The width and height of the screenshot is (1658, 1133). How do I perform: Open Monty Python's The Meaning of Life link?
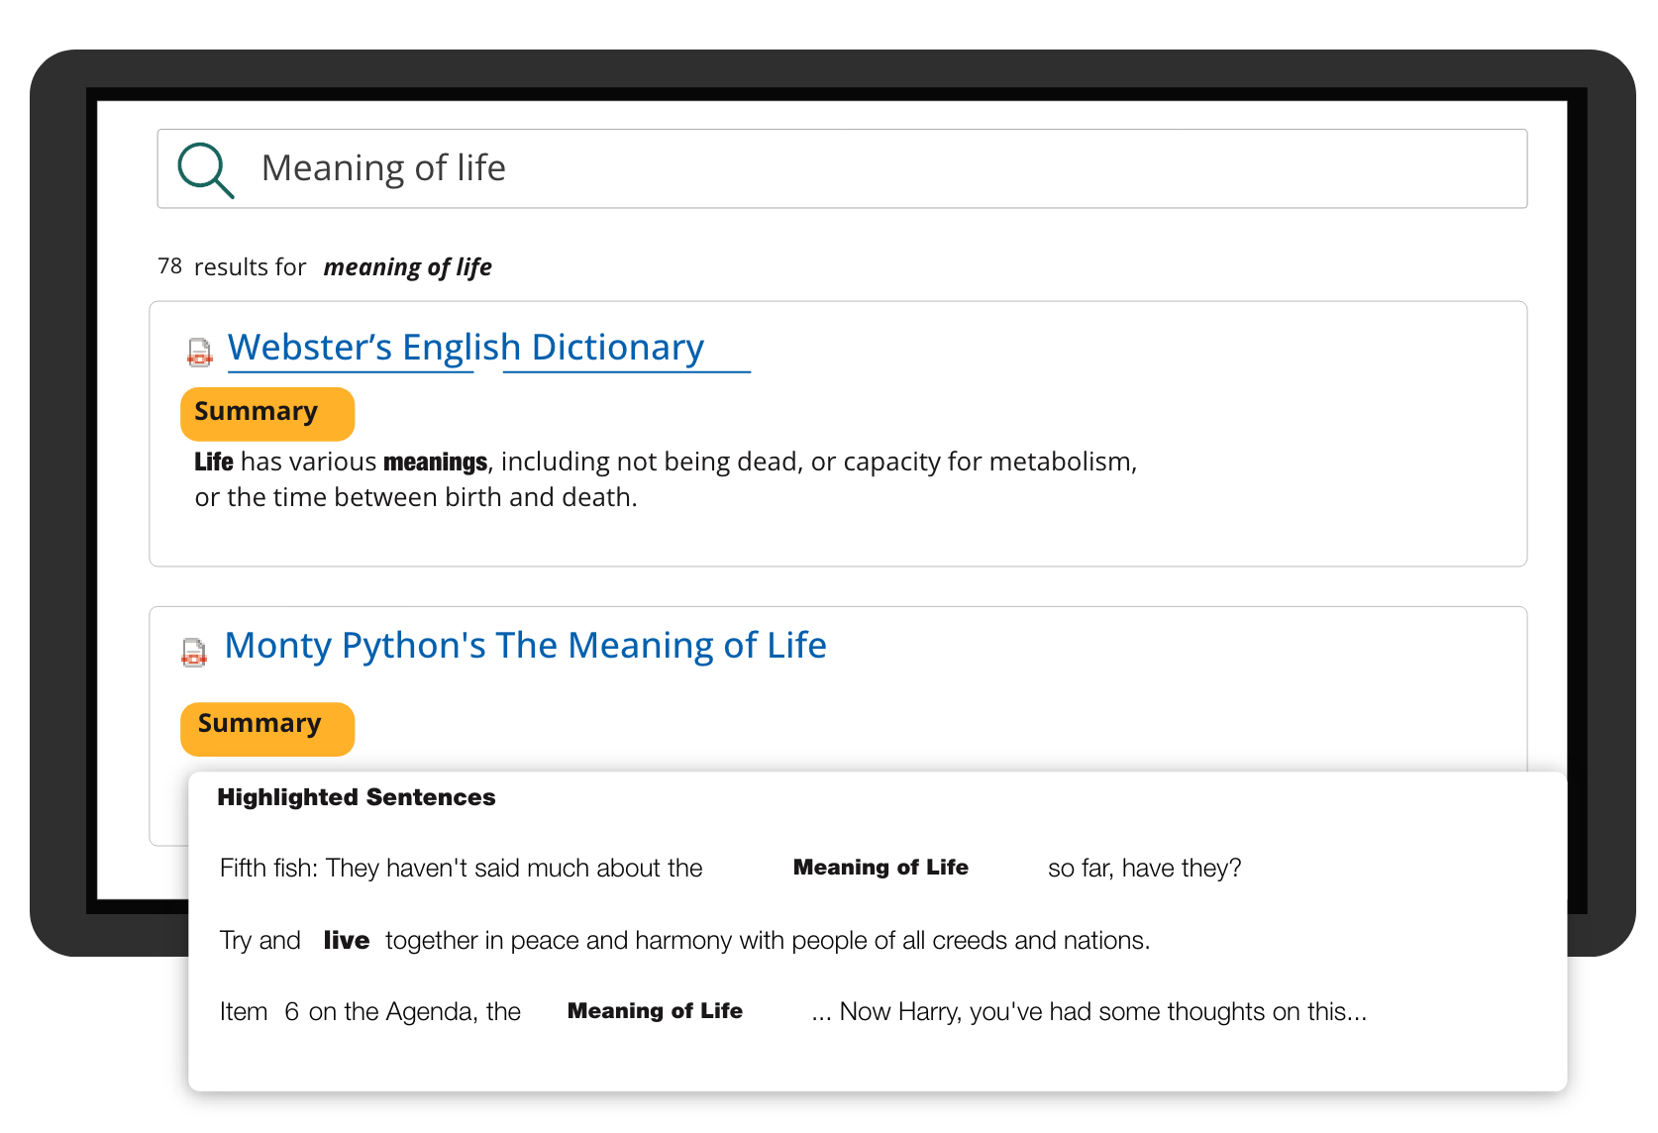pyautogui.click(x=525, y=646)
